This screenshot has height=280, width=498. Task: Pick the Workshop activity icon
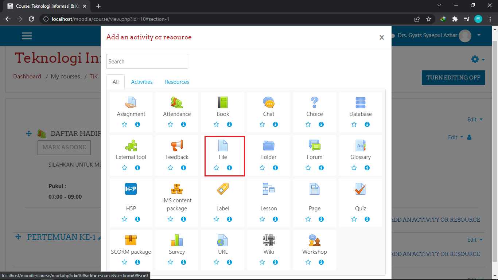pos(315,240)
